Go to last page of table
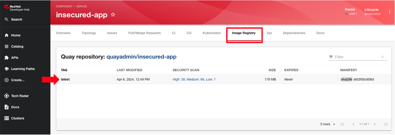This screenshot has width=395, height=135. click(x=386, y=124)
